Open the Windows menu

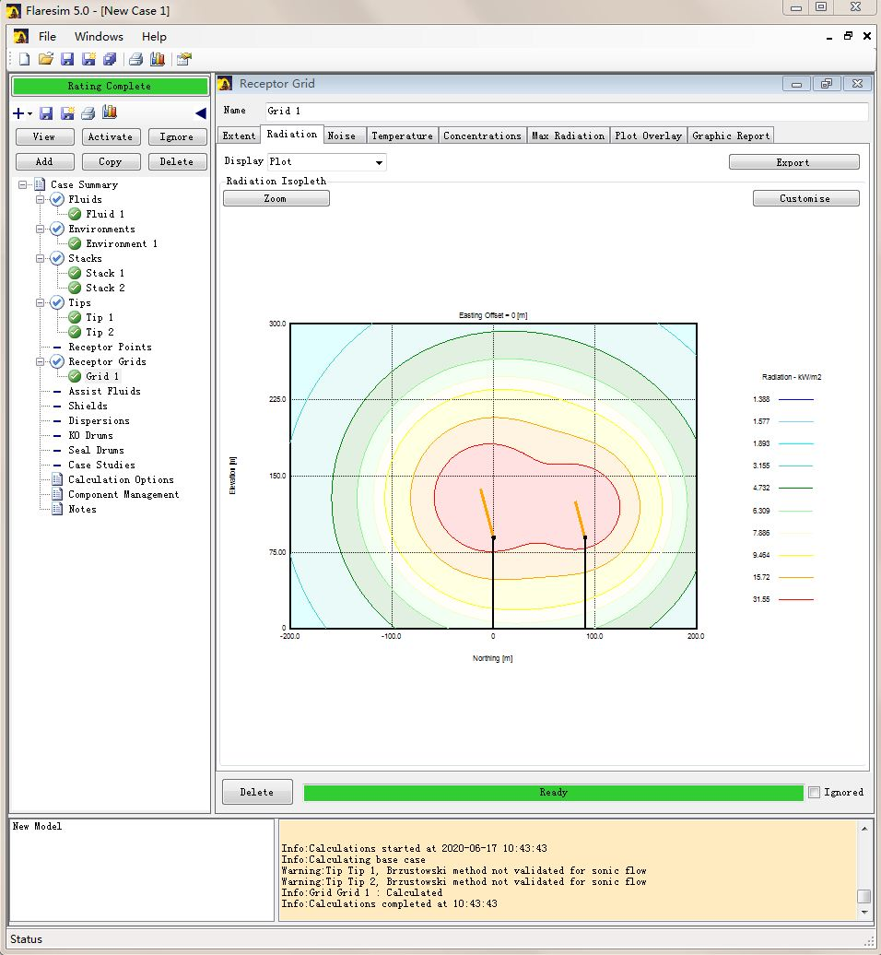[99, 37]
